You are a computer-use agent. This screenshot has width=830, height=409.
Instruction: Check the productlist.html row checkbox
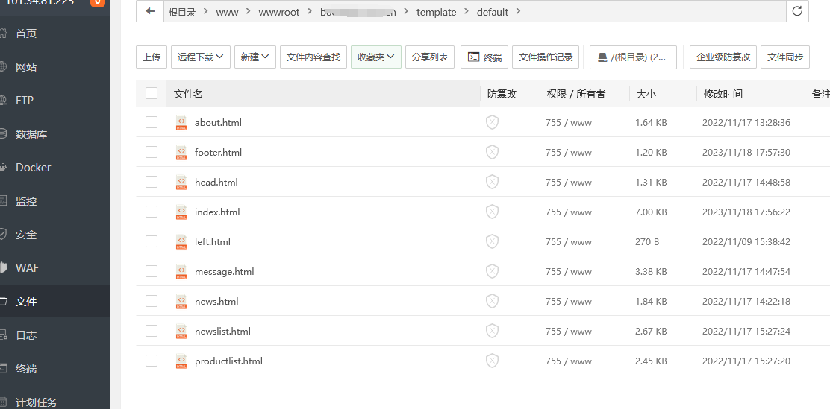[152, 361]
